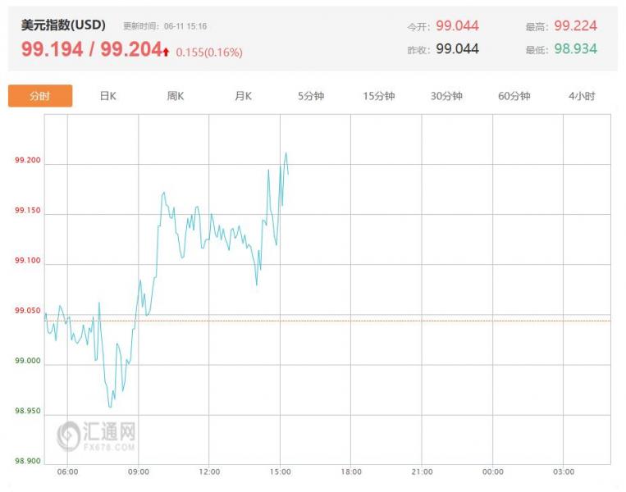Click the 今开 value 99.044
626x492 pixels.
[457, 26]
